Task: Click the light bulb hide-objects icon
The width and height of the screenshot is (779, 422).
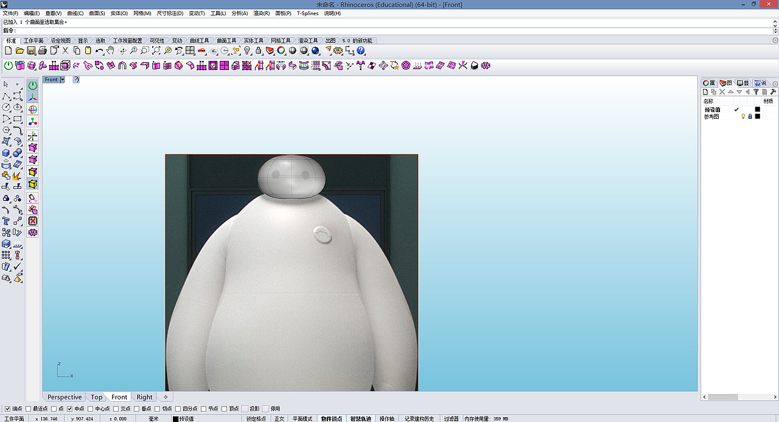Action: point(247,51)
